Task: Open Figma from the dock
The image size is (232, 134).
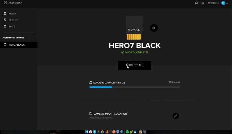Action: [98, 132]
